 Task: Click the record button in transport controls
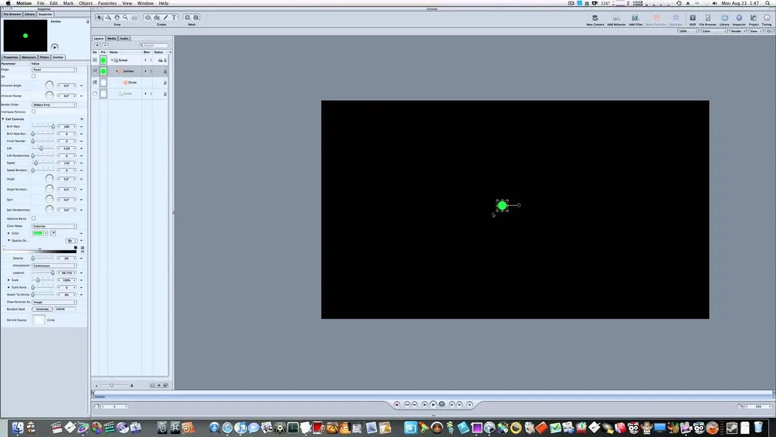click(x=397, y=404)
